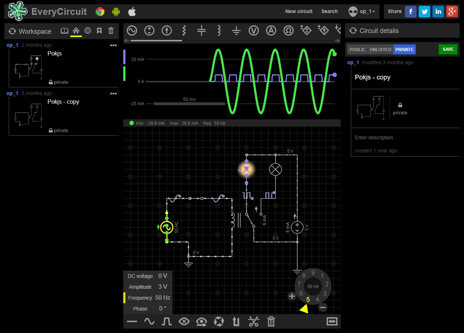Rotate the selected component with rotate icon

click(219, 321)
